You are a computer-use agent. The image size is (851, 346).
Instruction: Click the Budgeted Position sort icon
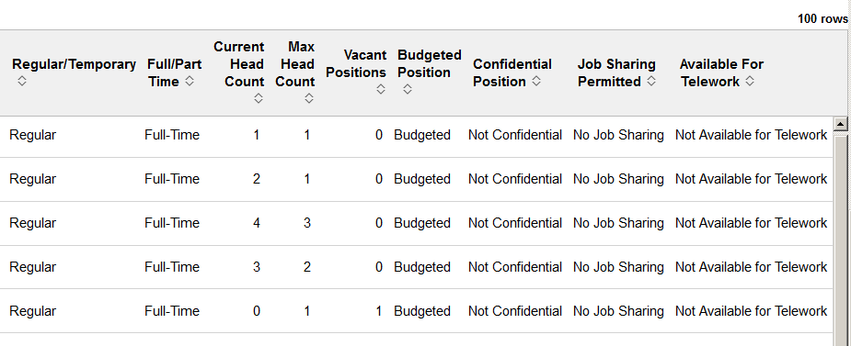point(407,89)
